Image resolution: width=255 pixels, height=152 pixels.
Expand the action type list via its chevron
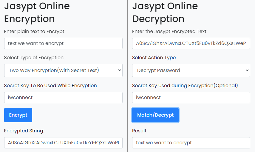click(x=247, y=70)
